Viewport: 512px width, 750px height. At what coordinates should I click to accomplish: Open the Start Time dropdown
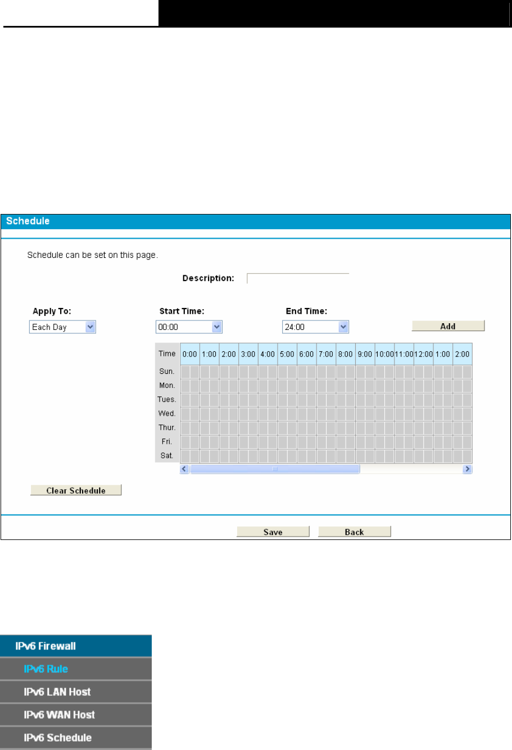(x=189, y=327)
